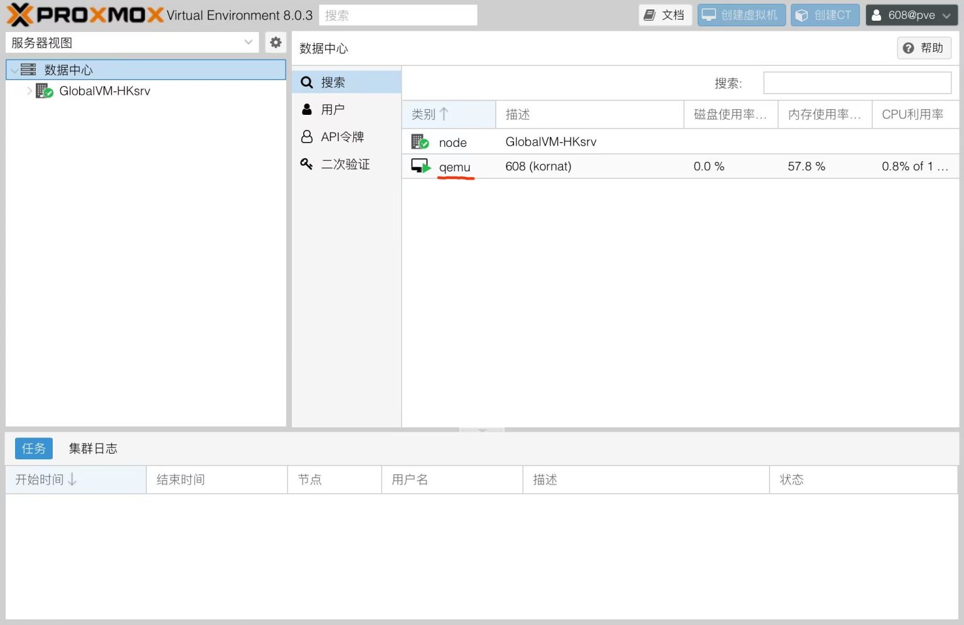Click the 搜索 input field on the right
Screen dimensions: 964x625
tap(857, 82)
